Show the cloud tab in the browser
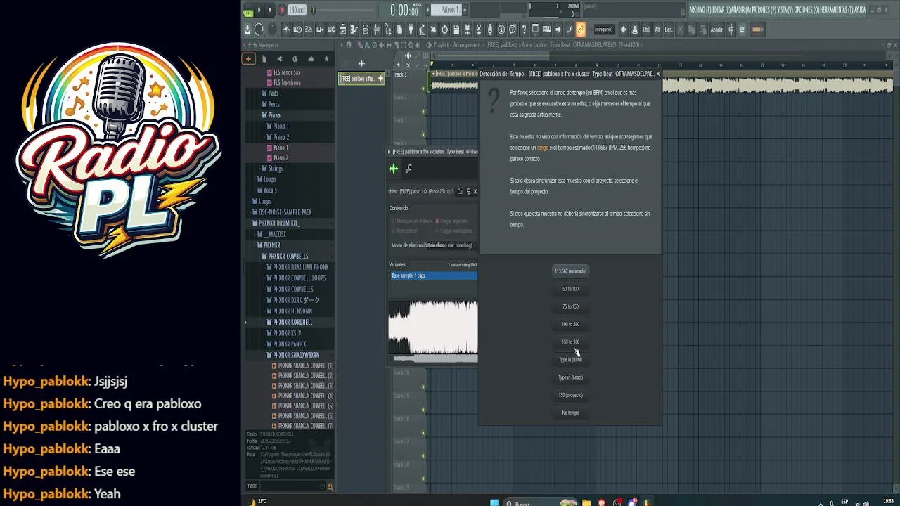Viewport: 900px width, 506px height. [x=311, y=59]
